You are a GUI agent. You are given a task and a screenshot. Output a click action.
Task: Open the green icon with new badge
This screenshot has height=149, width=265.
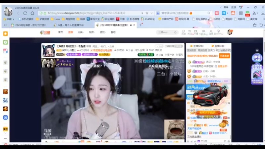247,13
